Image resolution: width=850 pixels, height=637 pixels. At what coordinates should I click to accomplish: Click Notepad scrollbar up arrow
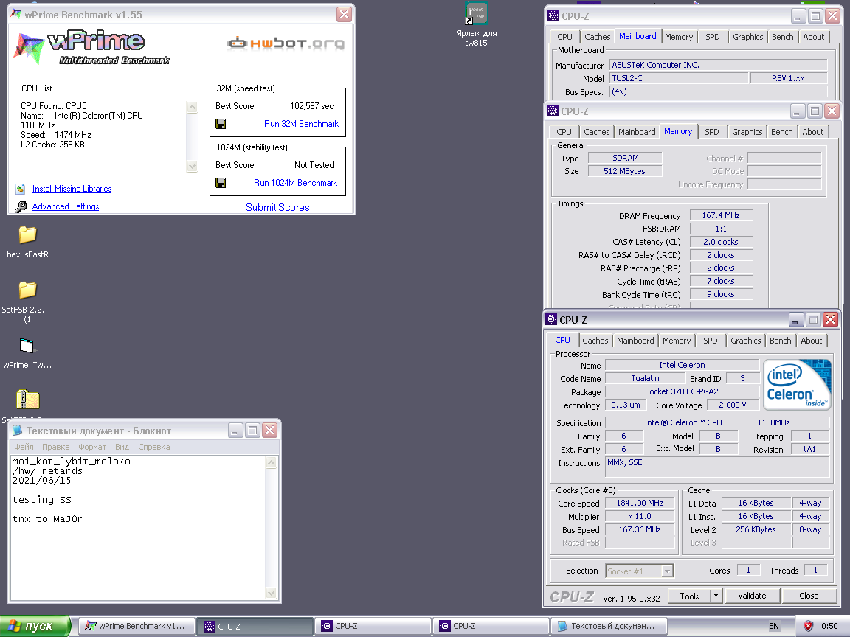(x=272, y=462)
